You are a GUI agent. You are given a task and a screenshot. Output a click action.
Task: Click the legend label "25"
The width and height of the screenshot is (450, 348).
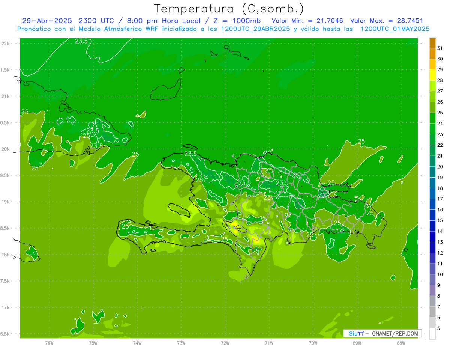pos(440,113)
